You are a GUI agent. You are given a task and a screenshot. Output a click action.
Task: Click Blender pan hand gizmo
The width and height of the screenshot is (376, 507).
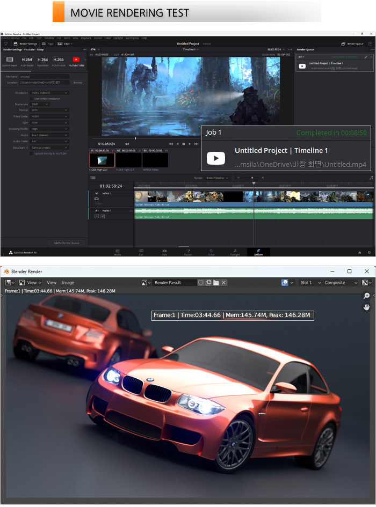point(367,307)
